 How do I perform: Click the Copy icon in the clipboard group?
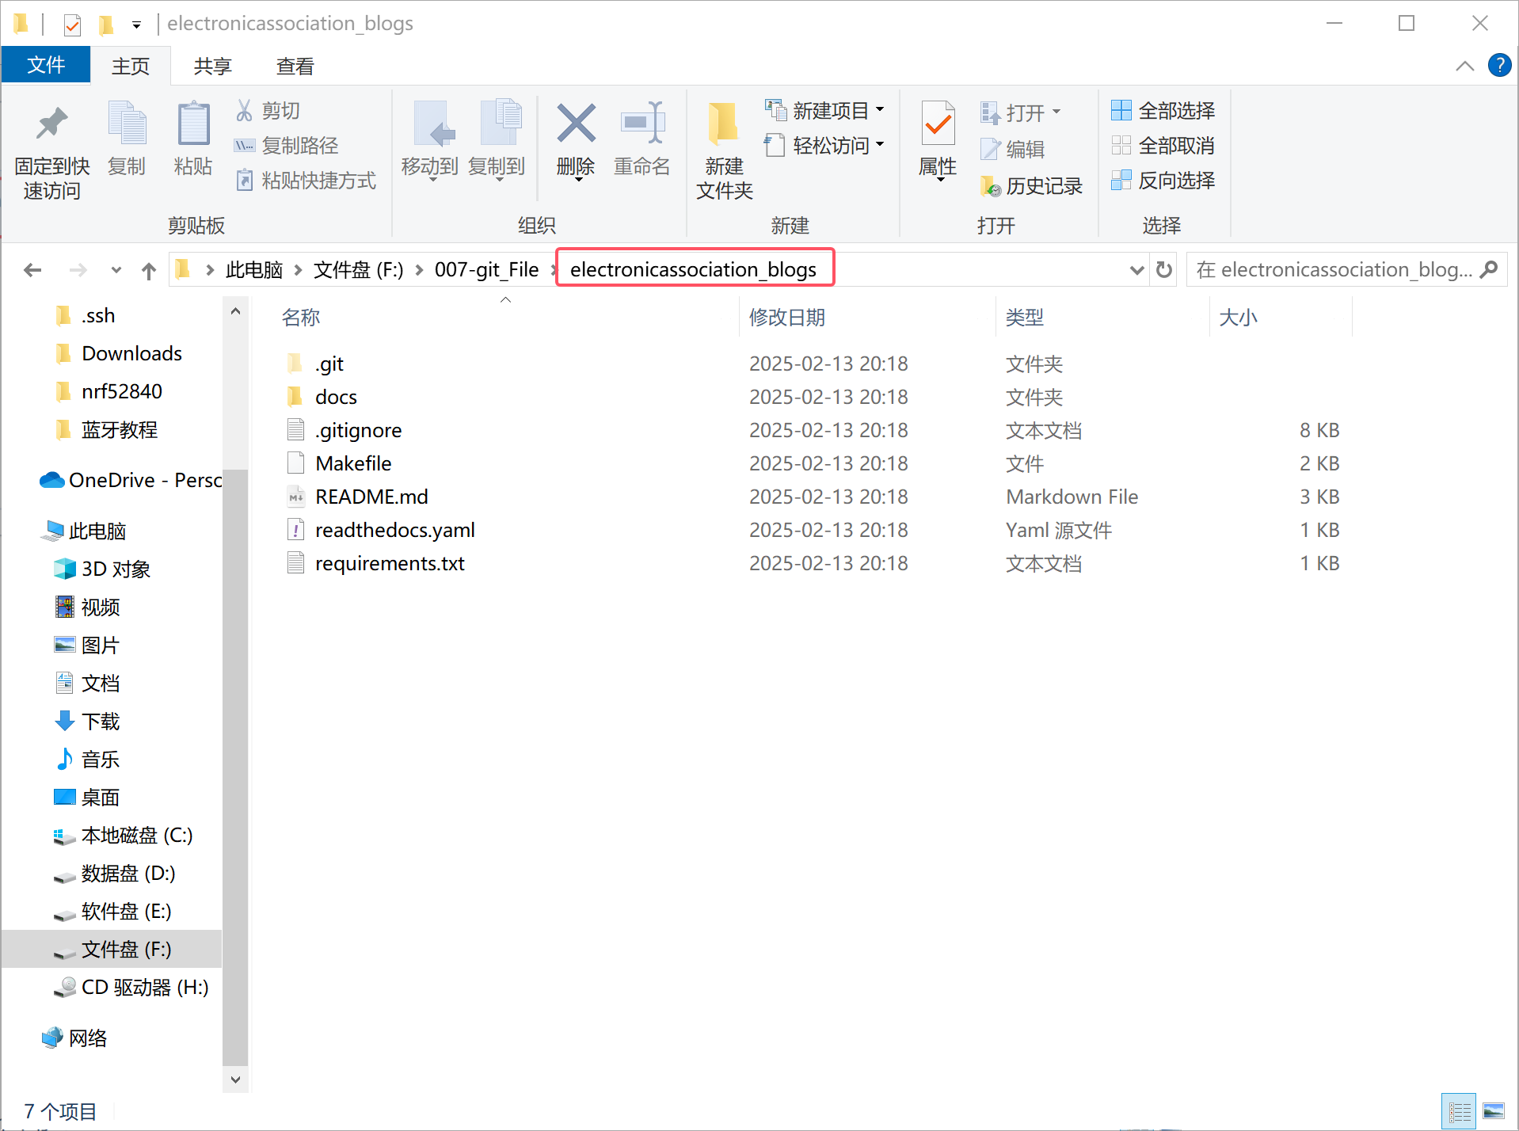[x=127, y=124]
